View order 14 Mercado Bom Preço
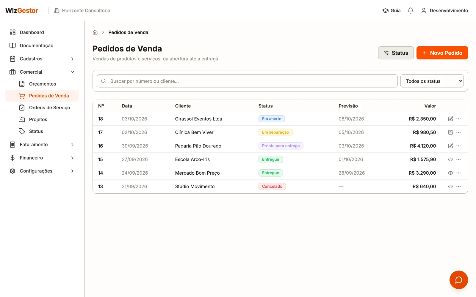Screen dimensions: 476x297 [450, 173]
